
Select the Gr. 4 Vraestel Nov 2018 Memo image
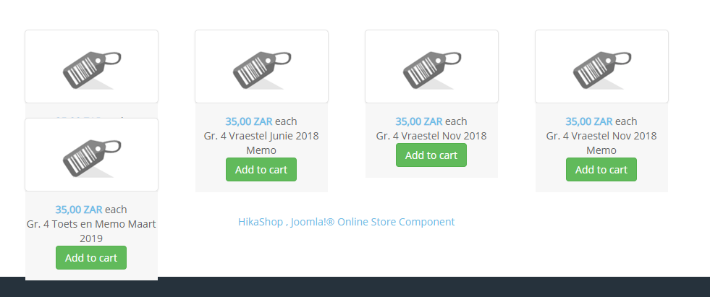coord(601,67)
